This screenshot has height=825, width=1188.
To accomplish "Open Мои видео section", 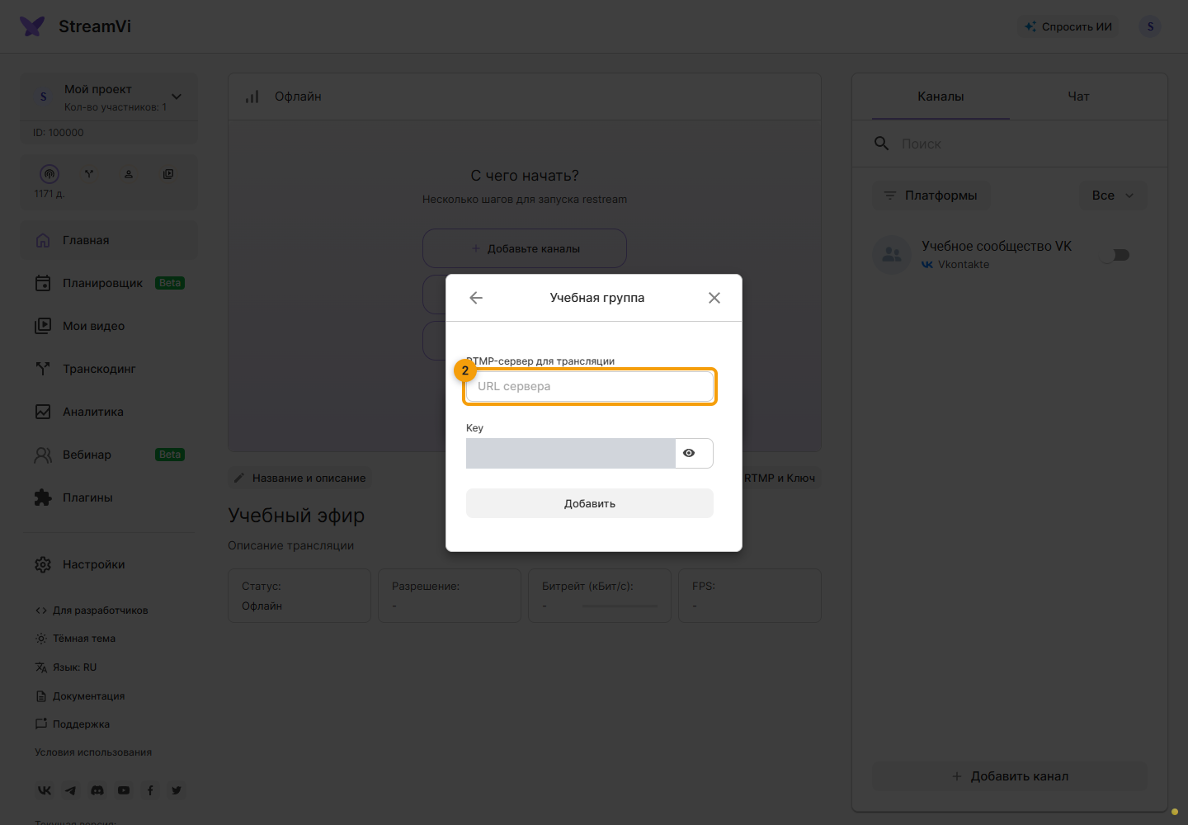I will 109,326.
